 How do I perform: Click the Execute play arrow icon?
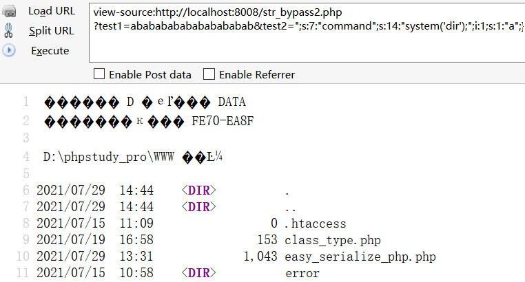[x=10, y=50]
